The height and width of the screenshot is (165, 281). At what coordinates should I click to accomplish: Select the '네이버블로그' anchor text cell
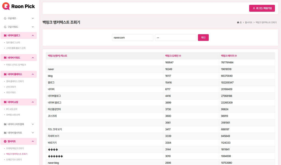[105, 96]
